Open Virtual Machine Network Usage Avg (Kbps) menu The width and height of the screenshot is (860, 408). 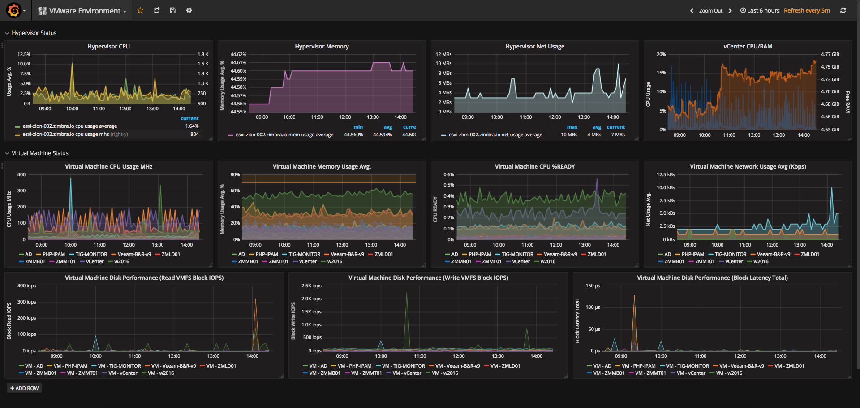[x=748, y=166]
